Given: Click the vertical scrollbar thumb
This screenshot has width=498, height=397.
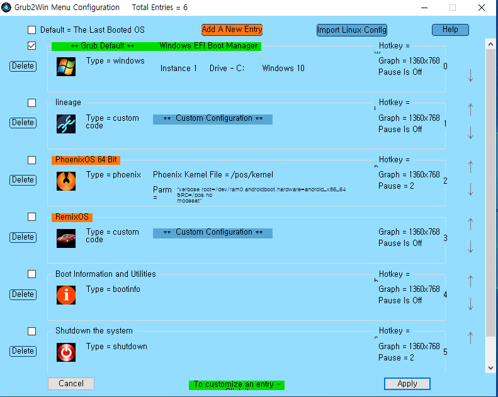Looking at the screenshot, I should 490,193.
